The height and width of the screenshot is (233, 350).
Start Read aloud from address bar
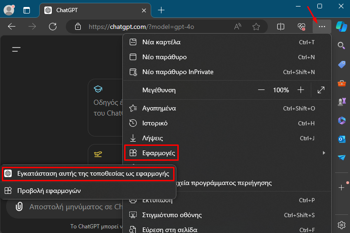(x=238, y=27)
